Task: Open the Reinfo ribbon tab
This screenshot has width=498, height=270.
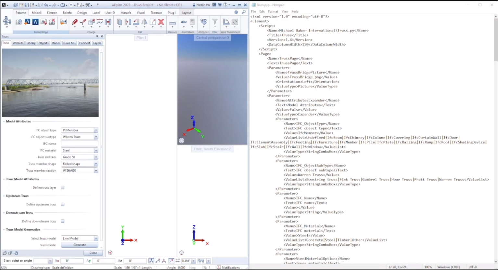Action: 67,13
